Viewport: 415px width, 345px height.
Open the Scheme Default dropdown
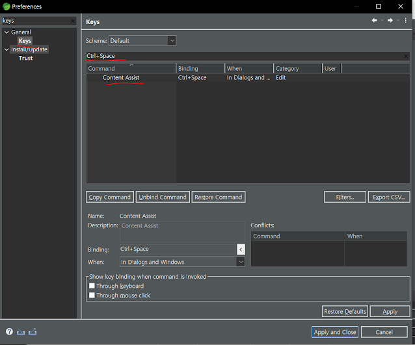[x=142, y=41]
